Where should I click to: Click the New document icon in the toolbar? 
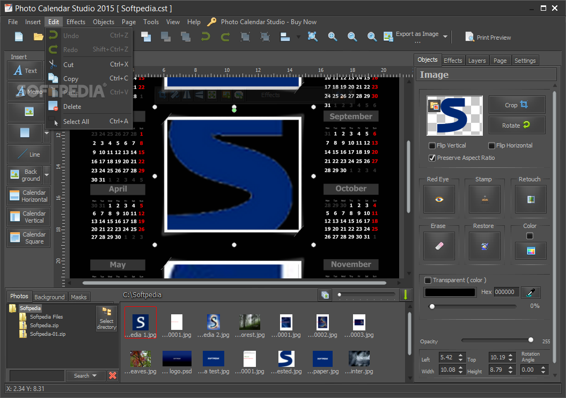pyautogui.click(x=19, y=37)
